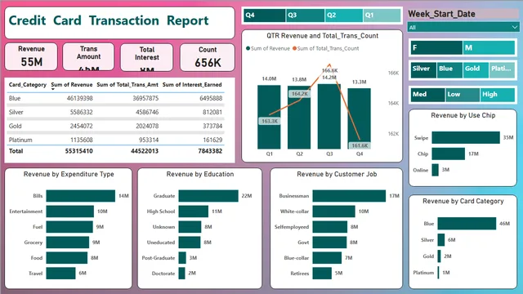
Task: Filter by Blue card slicer
Action: point(449,70)
